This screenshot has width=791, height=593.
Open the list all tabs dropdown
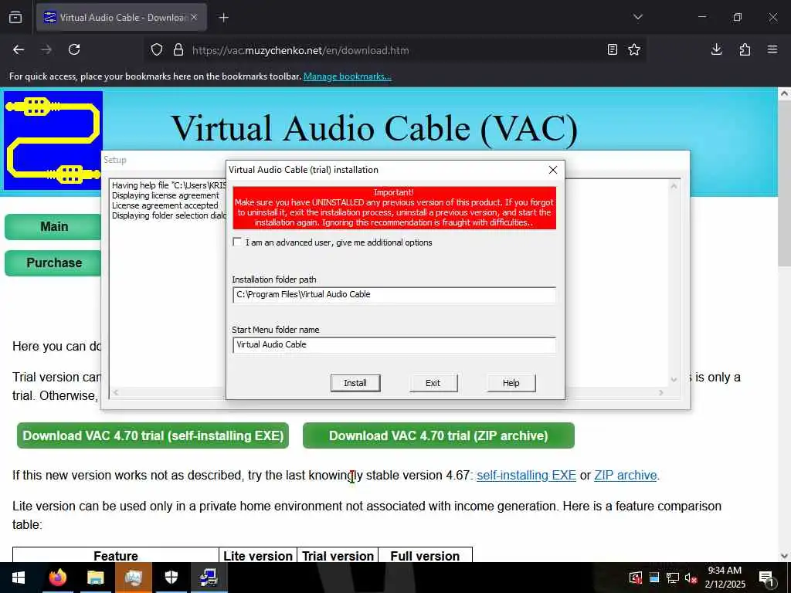point(637,17)
